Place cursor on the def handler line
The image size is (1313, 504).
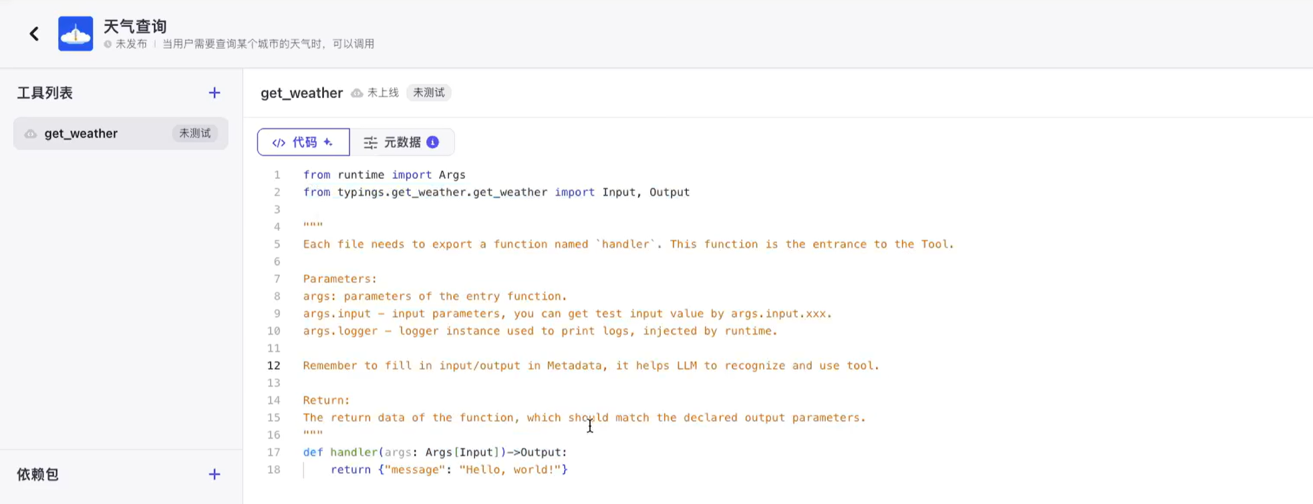point(434,453)
